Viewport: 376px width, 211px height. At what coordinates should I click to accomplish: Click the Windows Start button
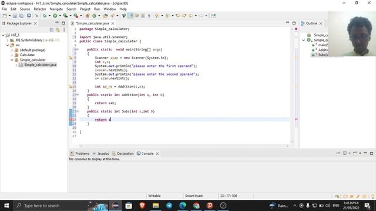coord(6,206)
